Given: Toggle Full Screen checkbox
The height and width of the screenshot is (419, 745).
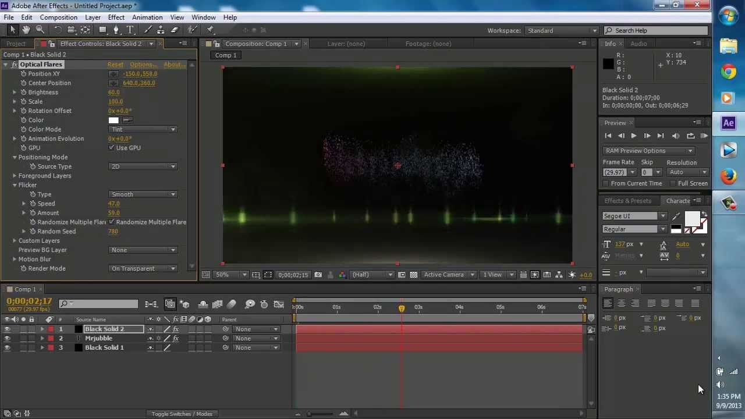Looking at the screenshot, I should [x=673, y=184].
